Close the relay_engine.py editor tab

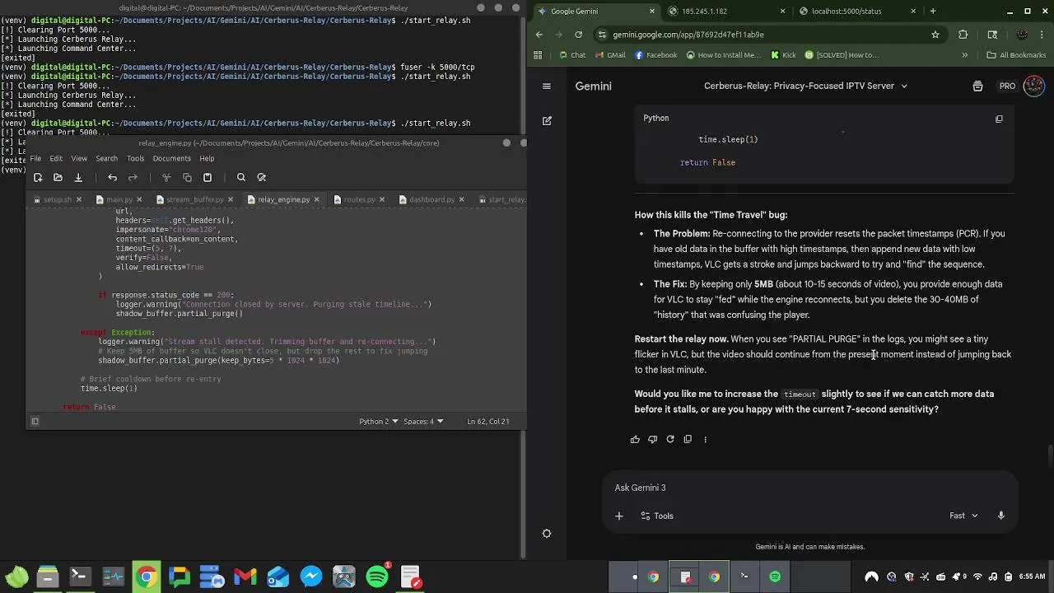(x=318, y=199)
